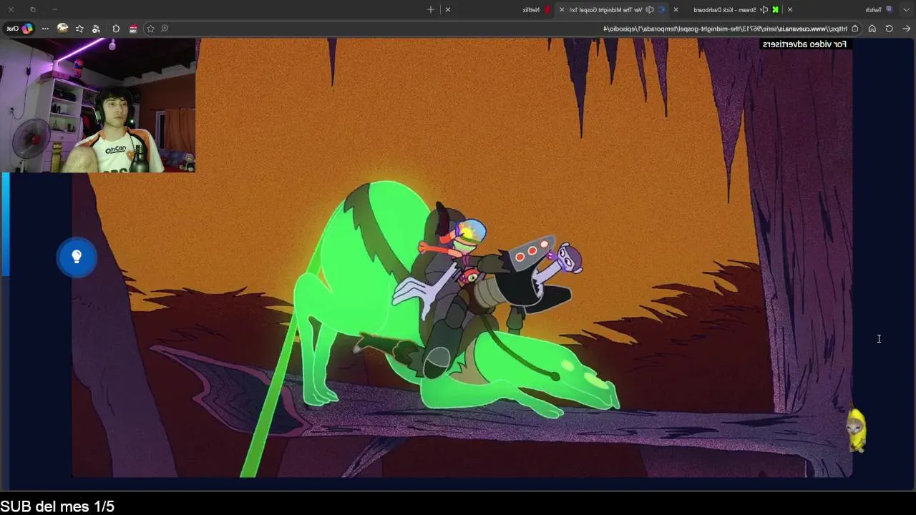
Task: Mute audio on the Midnight Gospel tab
Action: [650, 9]
